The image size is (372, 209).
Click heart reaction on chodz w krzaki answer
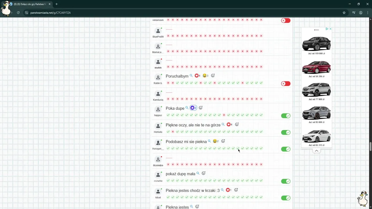pos(228,190)
